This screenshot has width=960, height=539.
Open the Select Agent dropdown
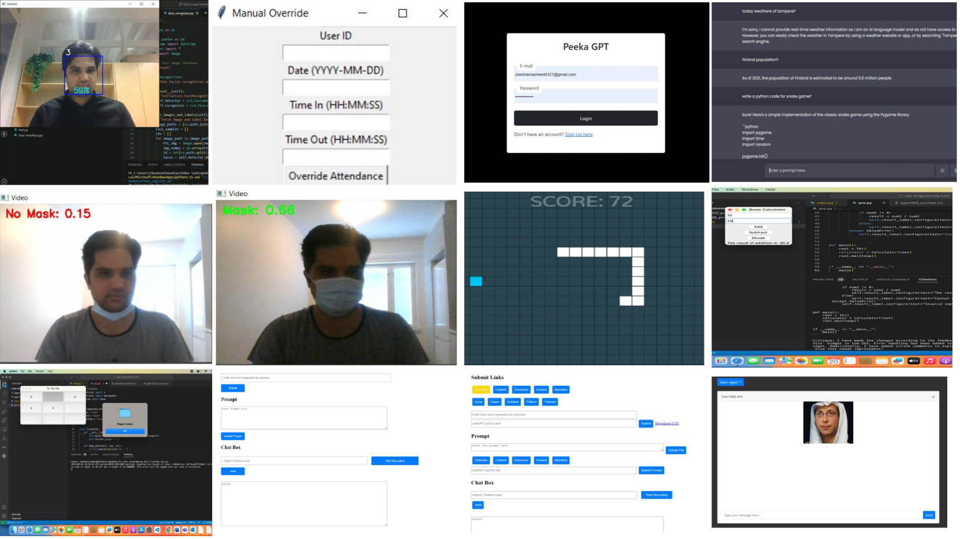click(731, 383)
